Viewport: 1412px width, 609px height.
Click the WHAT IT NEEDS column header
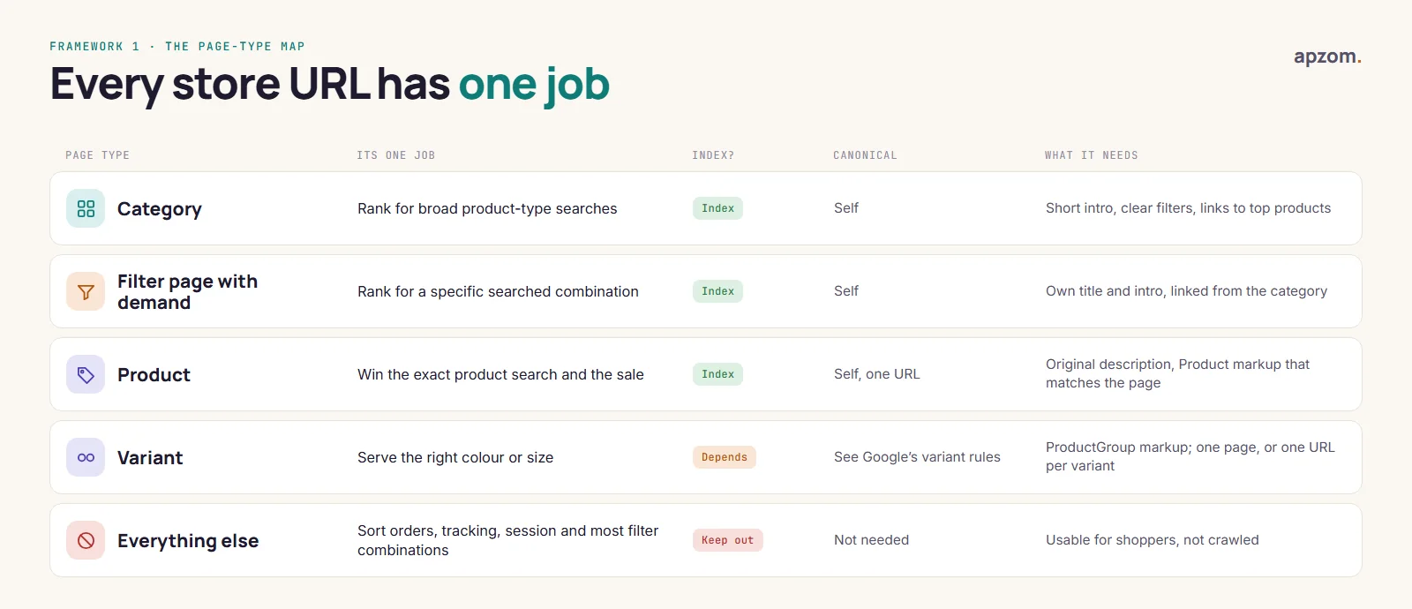tap(1092, 155)
